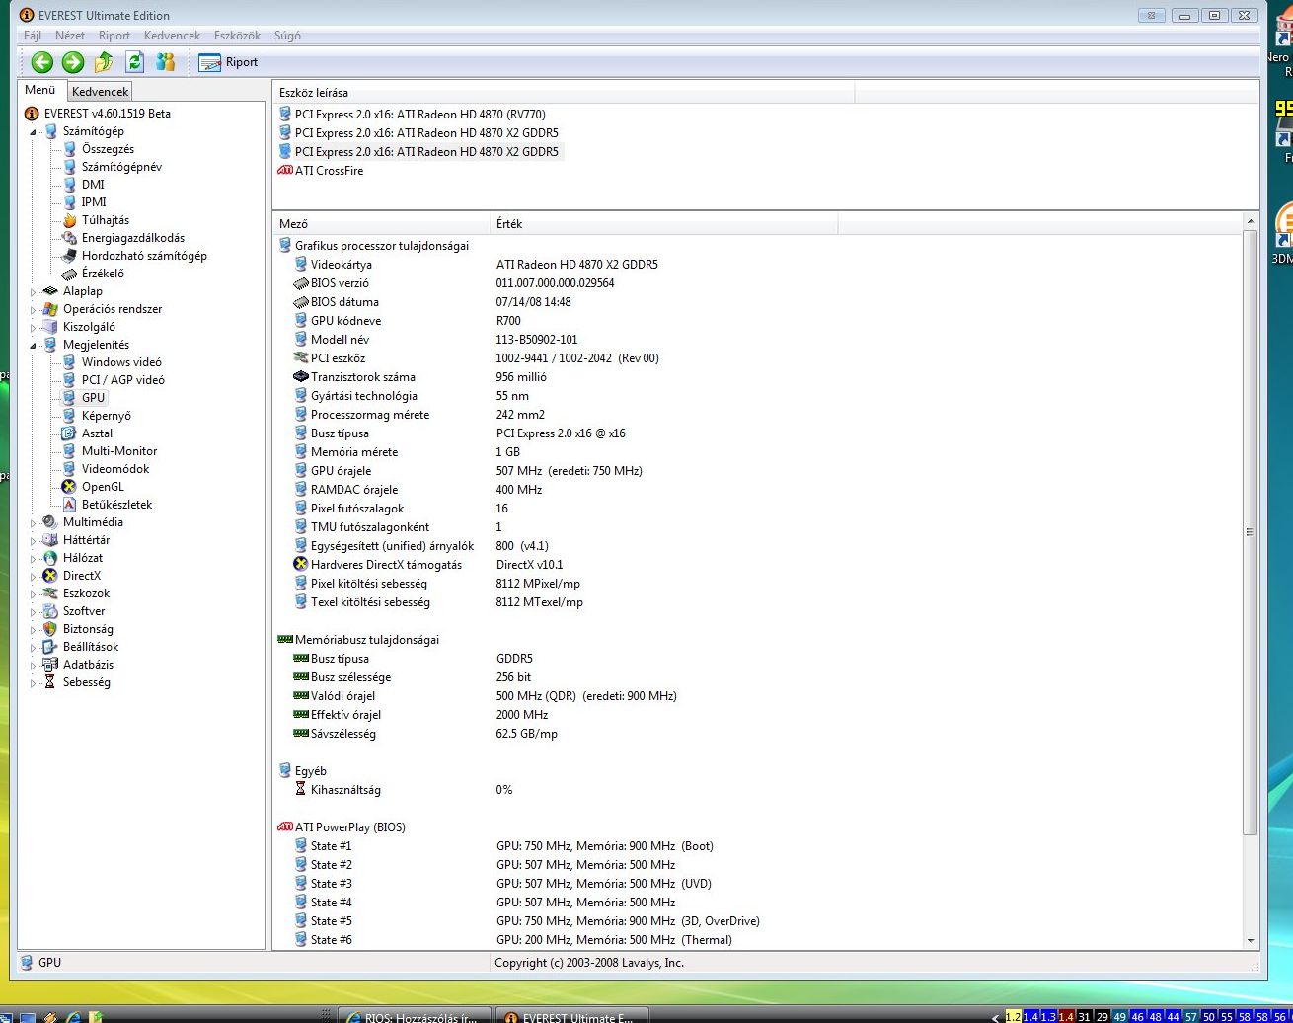Select Windows videó tree item
Image resolution: width=1293 pixels, height=1023 pixels.
[121, 362]
